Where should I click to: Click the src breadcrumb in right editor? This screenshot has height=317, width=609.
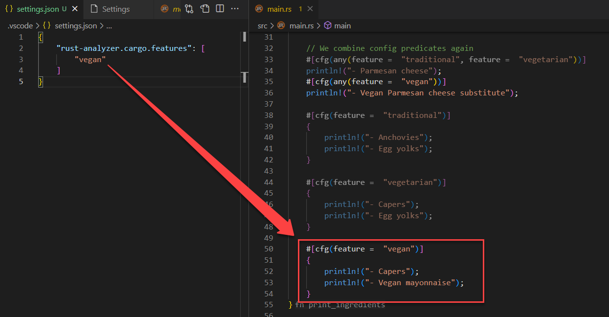[263, 25]
